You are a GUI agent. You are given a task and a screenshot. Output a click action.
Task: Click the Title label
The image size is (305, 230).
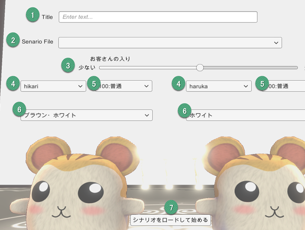(x=47, y=17)
